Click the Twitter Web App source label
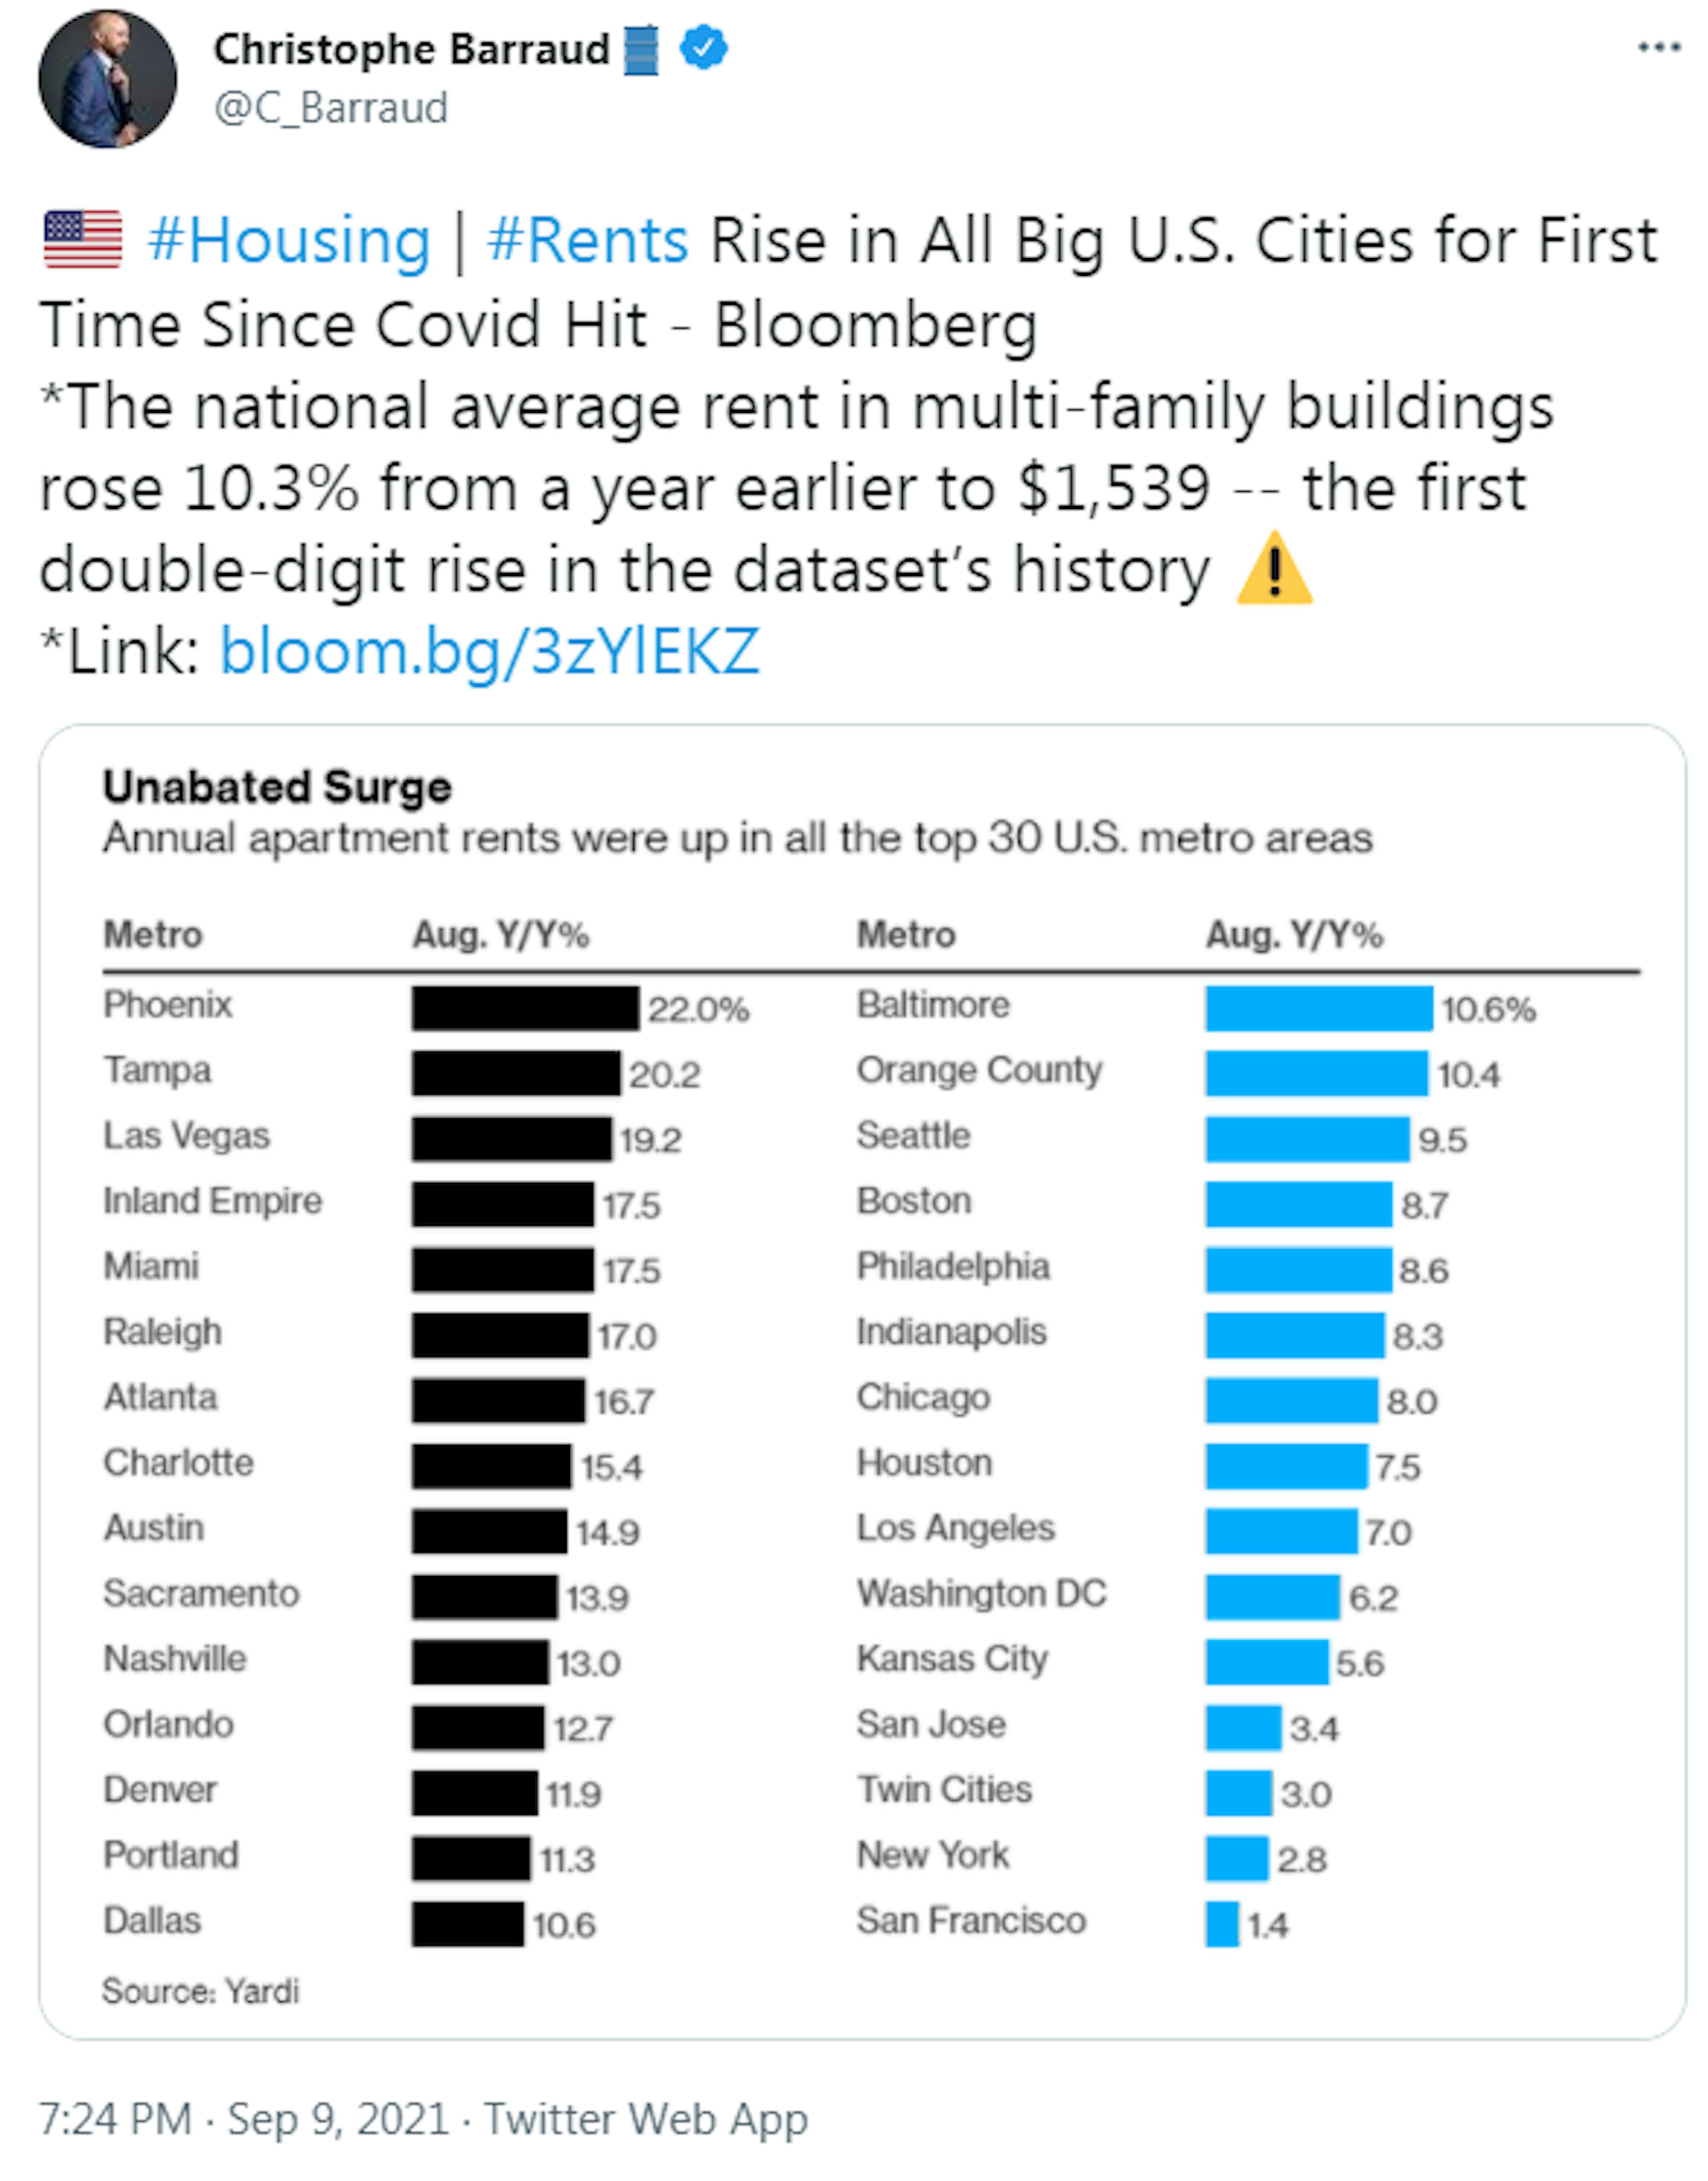 click(x=646, y=2118)
